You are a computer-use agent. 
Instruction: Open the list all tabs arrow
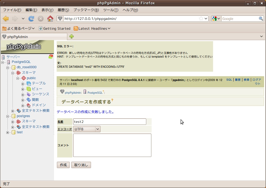pyautogui.click(x=261, y=36)
